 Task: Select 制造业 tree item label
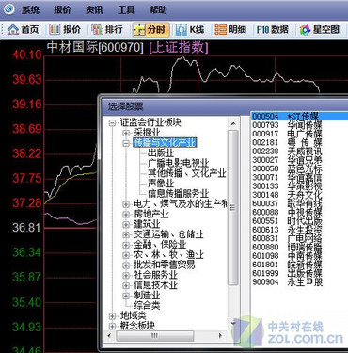tap(147, 296)
